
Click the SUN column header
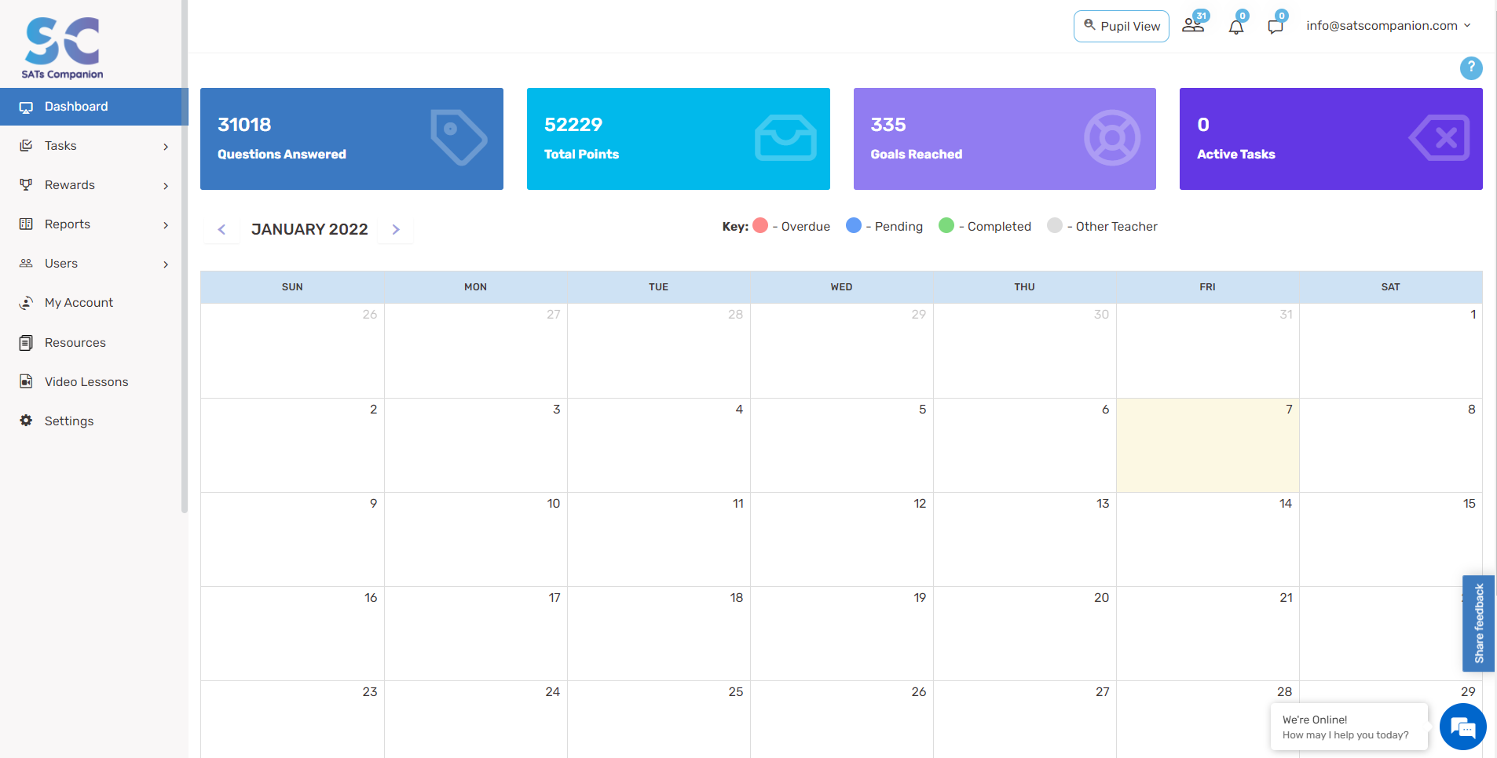292,287
